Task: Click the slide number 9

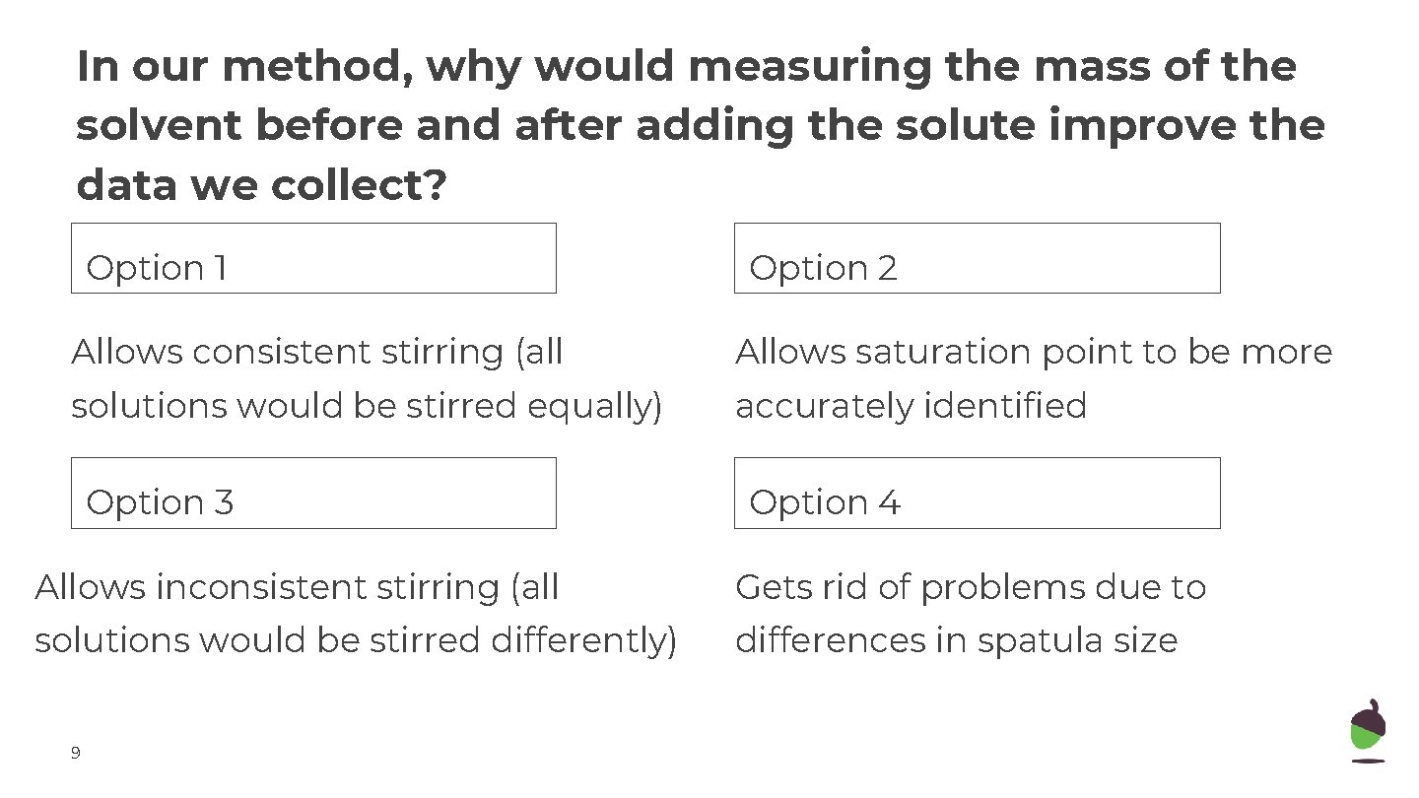Action: coord(76,754)
